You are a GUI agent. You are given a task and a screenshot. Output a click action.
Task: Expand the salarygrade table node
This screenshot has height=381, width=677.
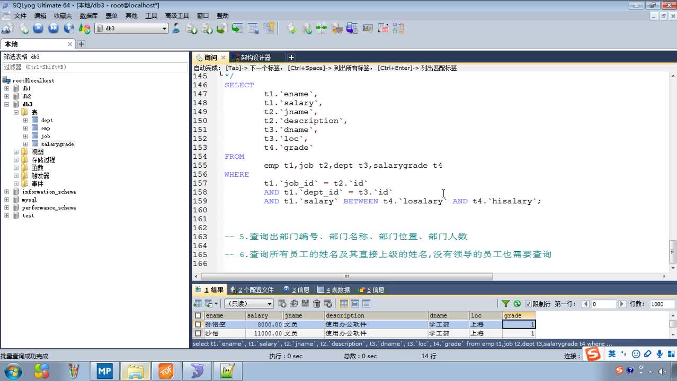25,144
